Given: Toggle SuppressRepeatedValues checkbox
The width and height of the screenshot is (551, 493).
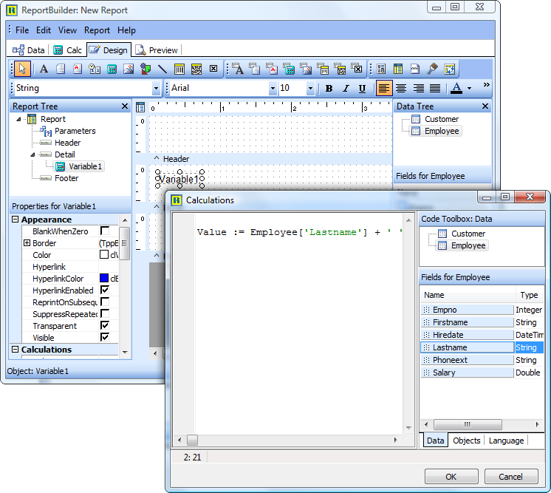Looking at the screenshot, I should (x=105, y=313).
